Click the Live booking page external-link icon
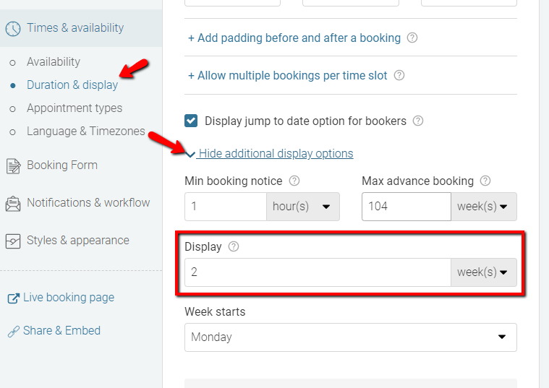Image resolution: width=549 pixels, height=388 pixels. [13, 298]
